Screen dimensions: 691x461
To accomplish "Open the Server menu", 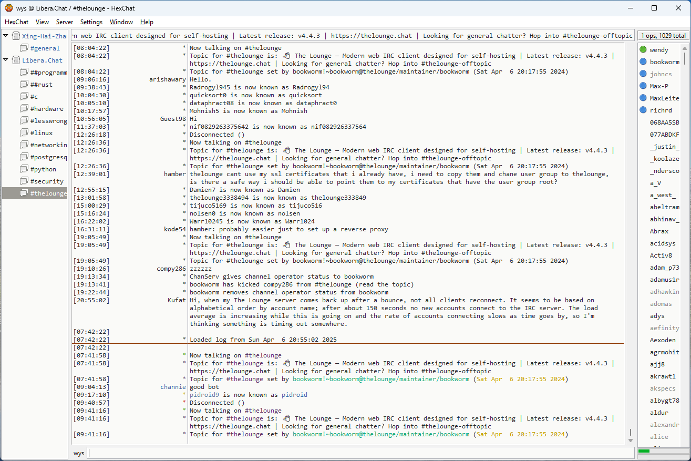I will (x=65, y=22).
